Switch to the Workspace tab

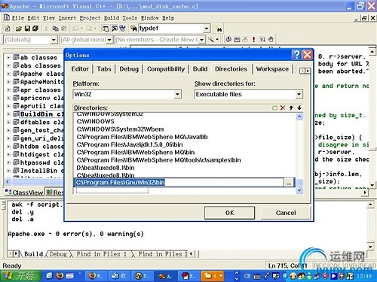pos(272,69)
